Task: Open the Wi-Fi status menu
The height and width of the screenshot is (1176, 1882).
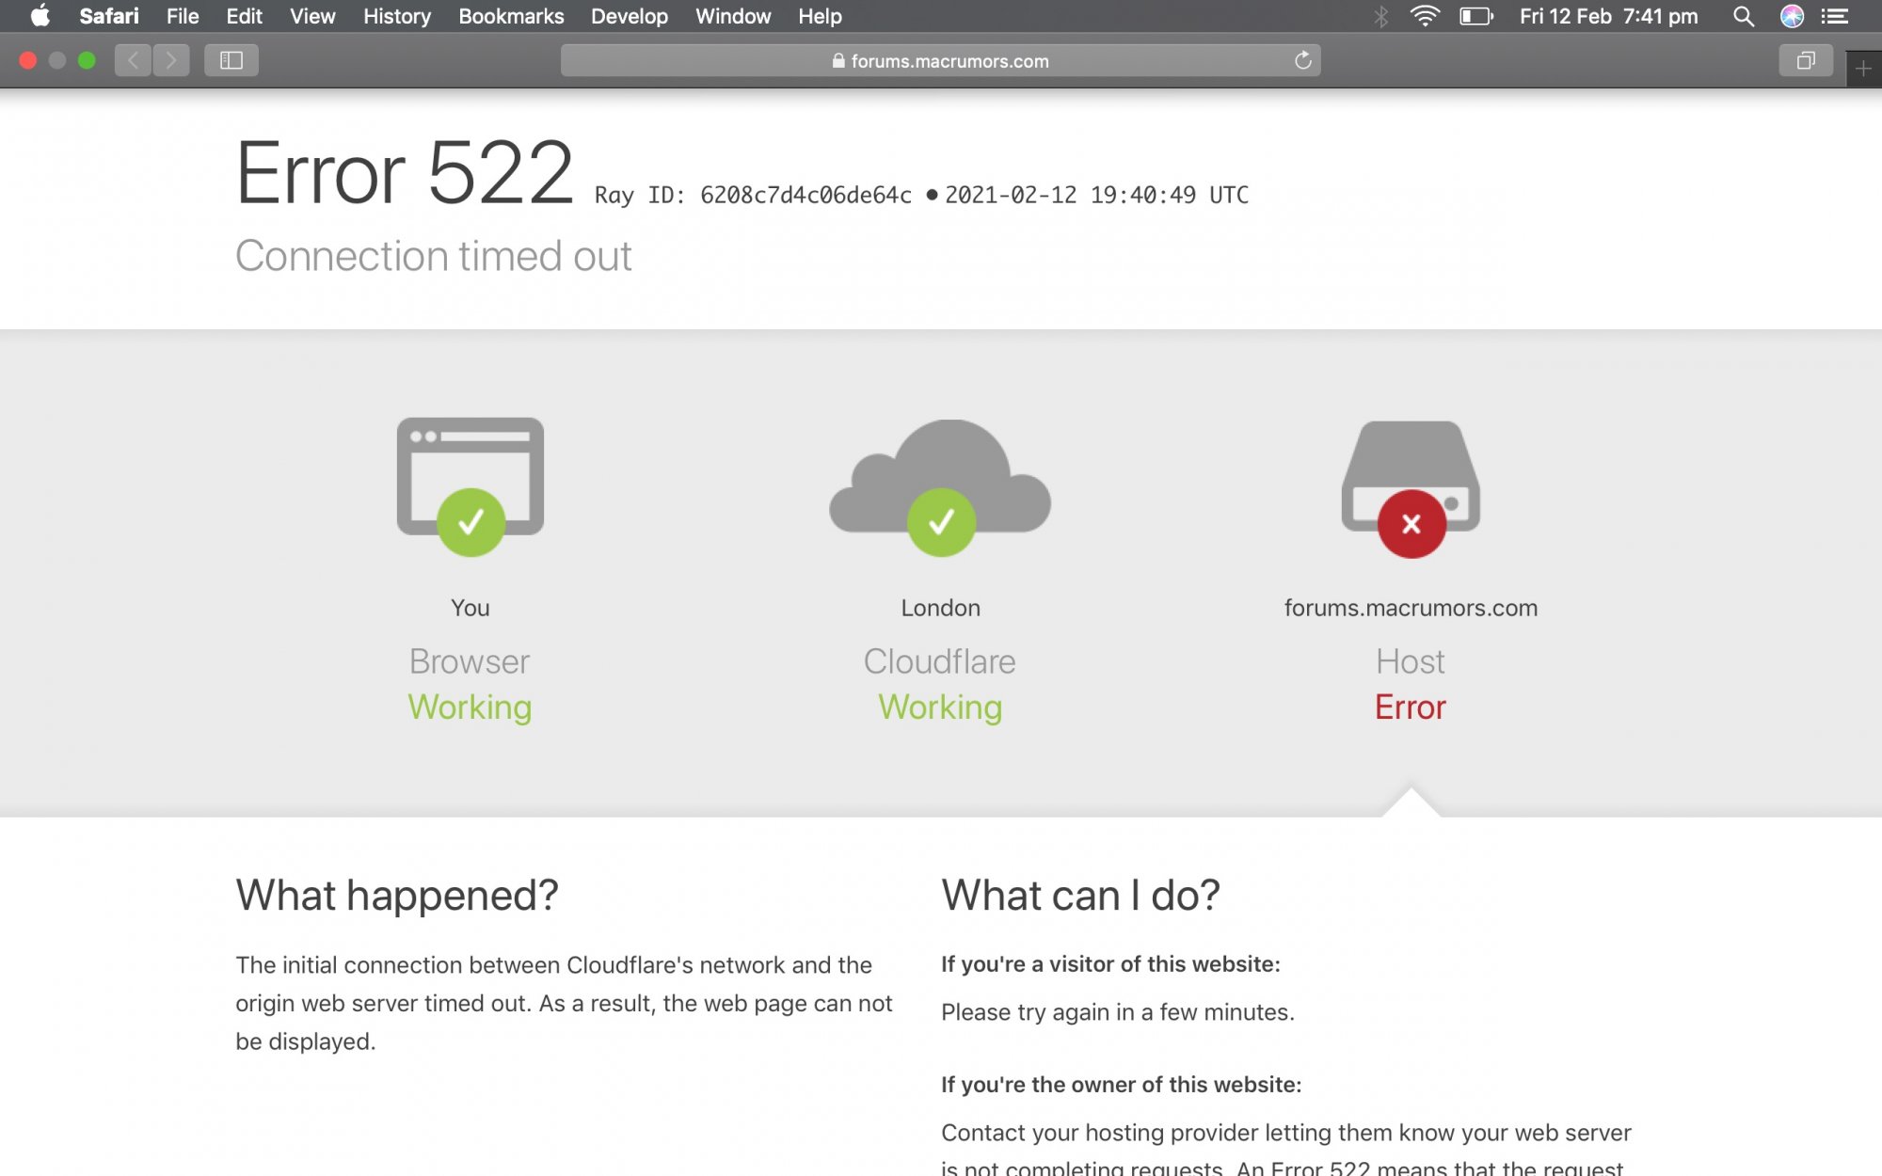Action: [x=1425, y=16]
